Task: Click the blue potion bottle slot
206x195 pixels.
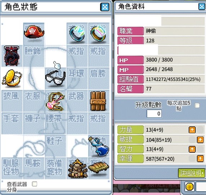Action: tap(99, 146)
